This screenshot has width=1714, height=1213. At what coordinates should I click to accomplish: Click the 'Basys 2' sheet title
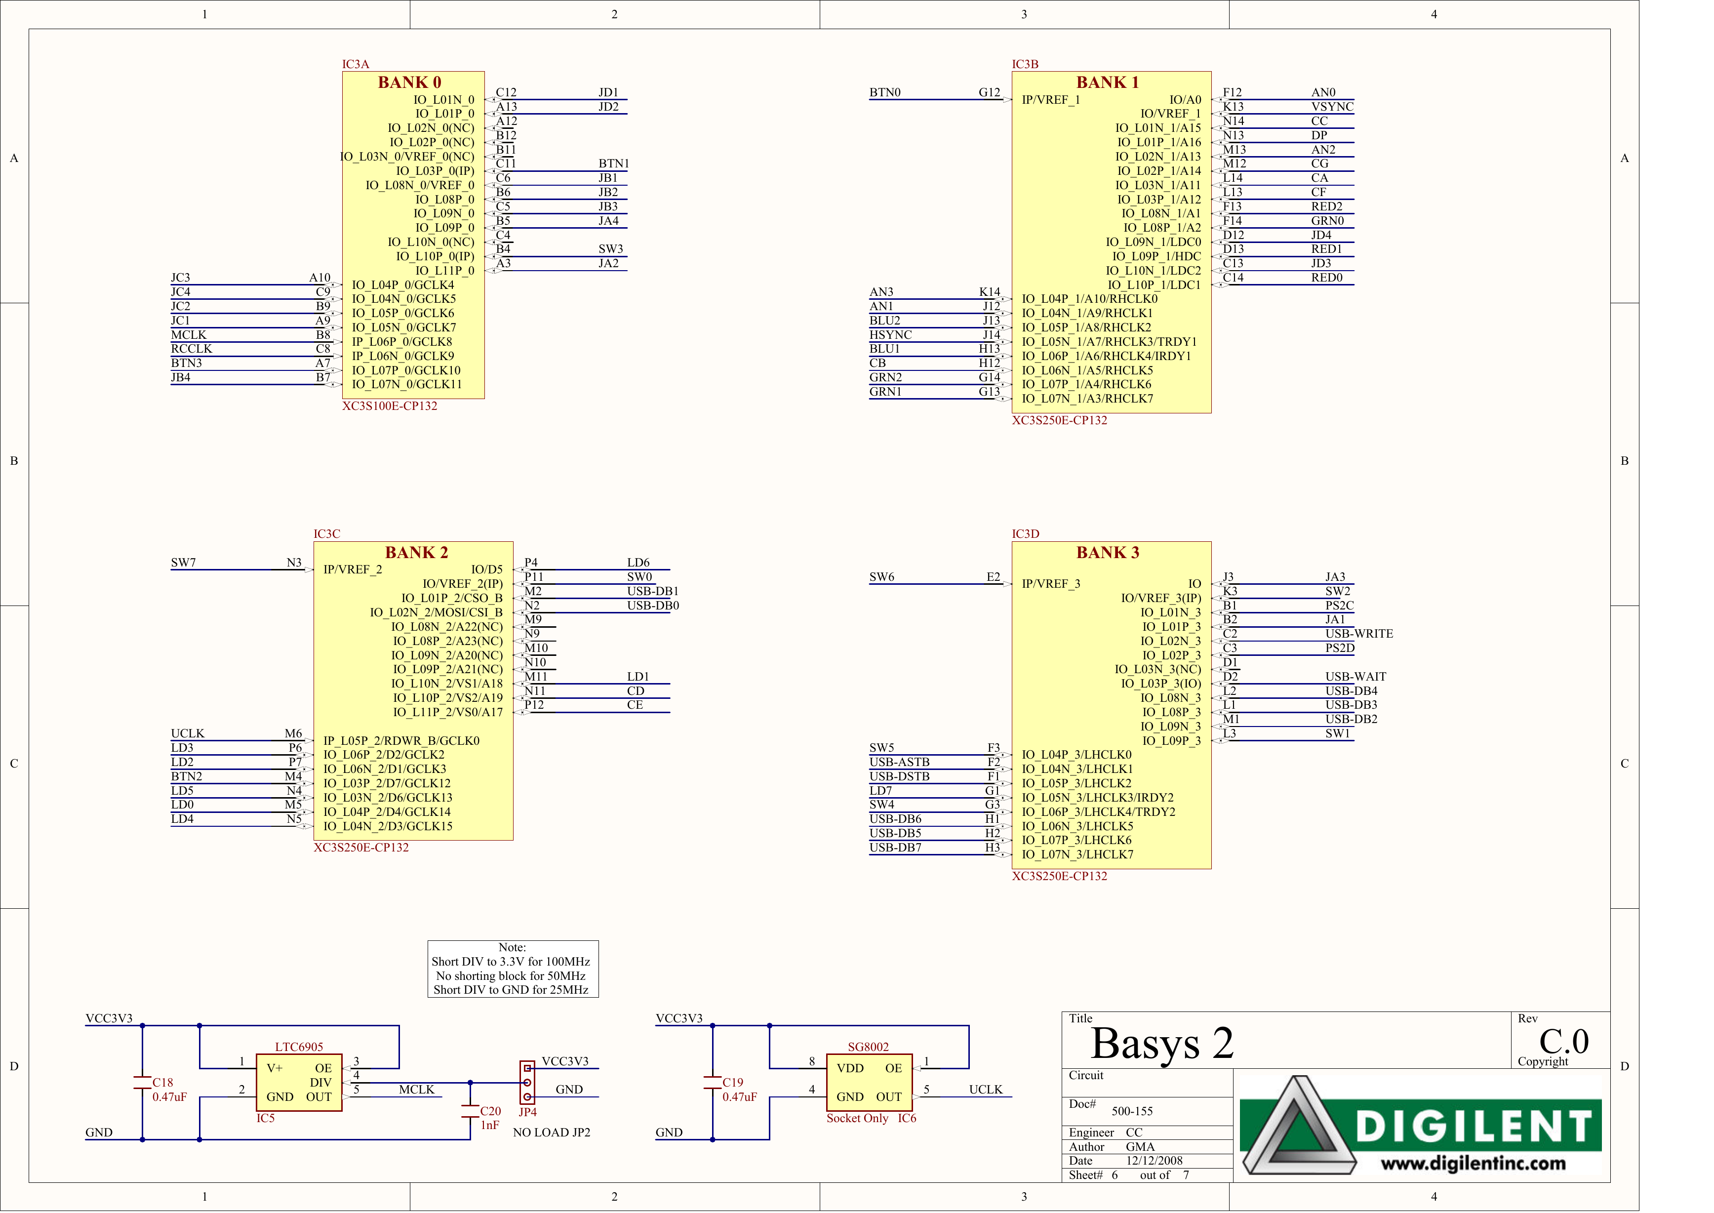tap(1162, 1043)
